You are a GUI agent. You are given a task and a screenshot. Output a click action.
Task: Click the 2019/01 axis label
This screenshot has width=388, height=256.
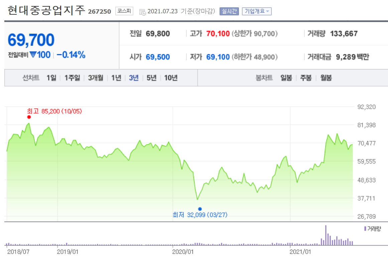point(68,252)
